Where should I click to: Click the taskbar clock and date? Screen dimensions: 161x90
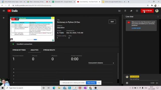[151, 88]
